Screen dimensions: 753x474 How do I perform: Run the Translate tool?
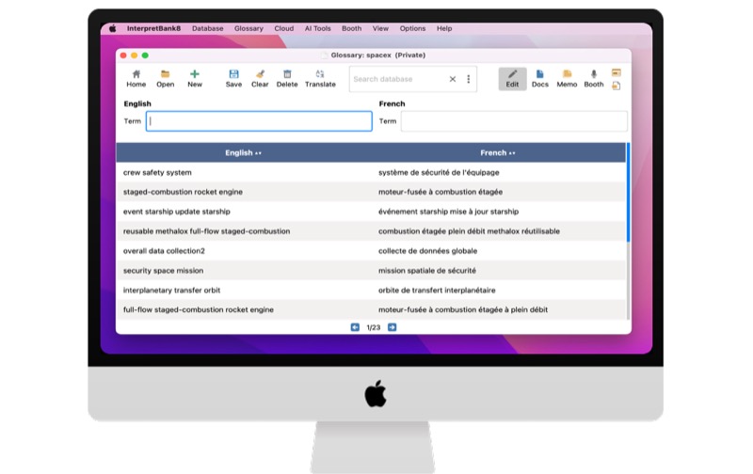(x=320, y=79)
